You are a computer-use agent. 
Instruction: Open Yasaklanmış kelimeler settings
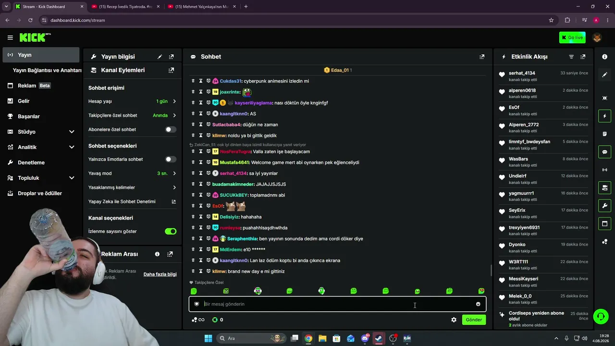132,187
